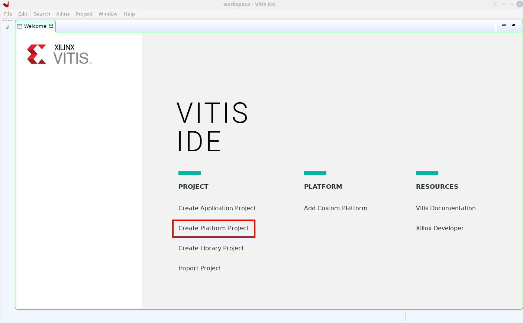Viewport: 523px width, 323px height.
Task: Maximize the Welcome view panel
Action: [513, 26]
